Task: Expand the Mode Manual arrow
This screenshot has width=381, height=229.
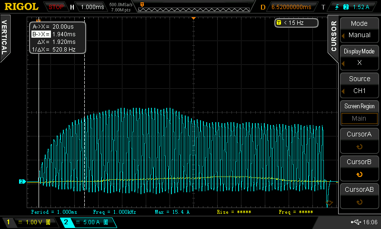Action: [x=343, y=36]
